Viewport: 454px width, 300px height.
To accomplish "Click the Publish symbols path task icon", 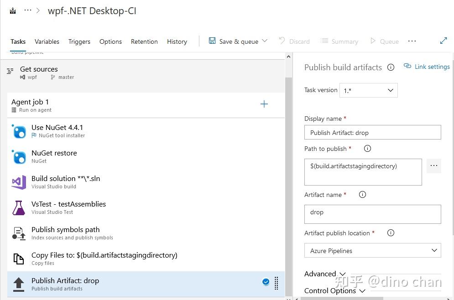I will (x=19, y=233).
